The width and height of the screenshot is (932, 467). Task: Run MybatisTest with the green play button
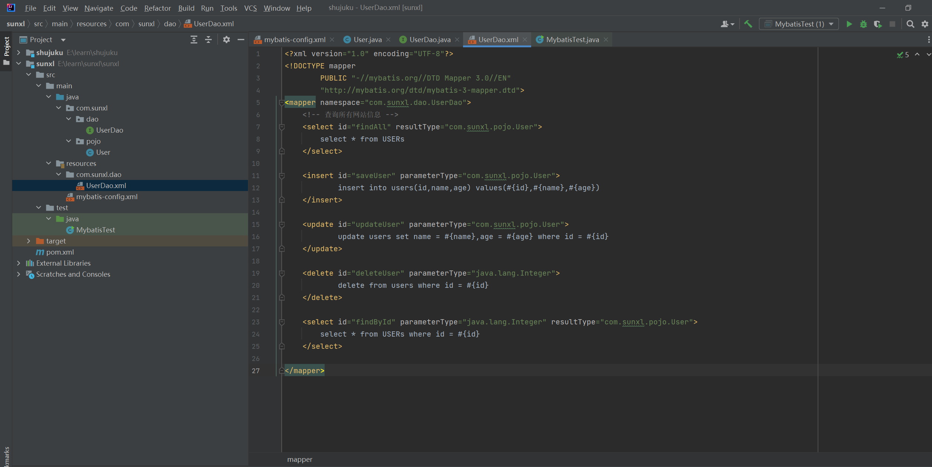click(x=849, y=24)
